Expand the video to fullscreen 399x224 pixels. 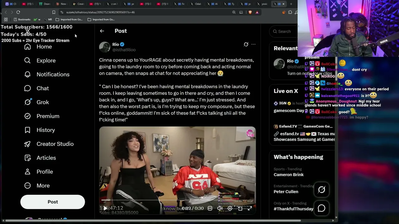click(250, 208)
